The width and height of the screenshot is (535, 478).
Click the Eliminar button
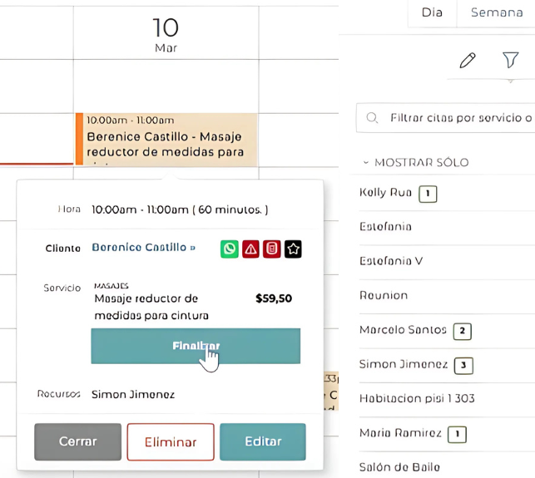[x=171, y=441]
